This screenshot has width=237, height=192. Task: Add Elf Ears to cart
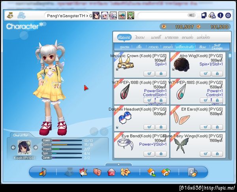(205, 127)
